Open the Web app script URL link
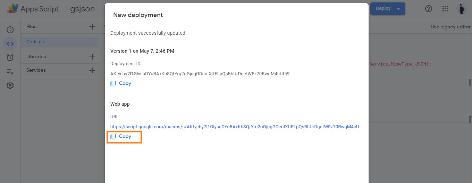The width and height of the screenshot is (472, 183). 236,127
